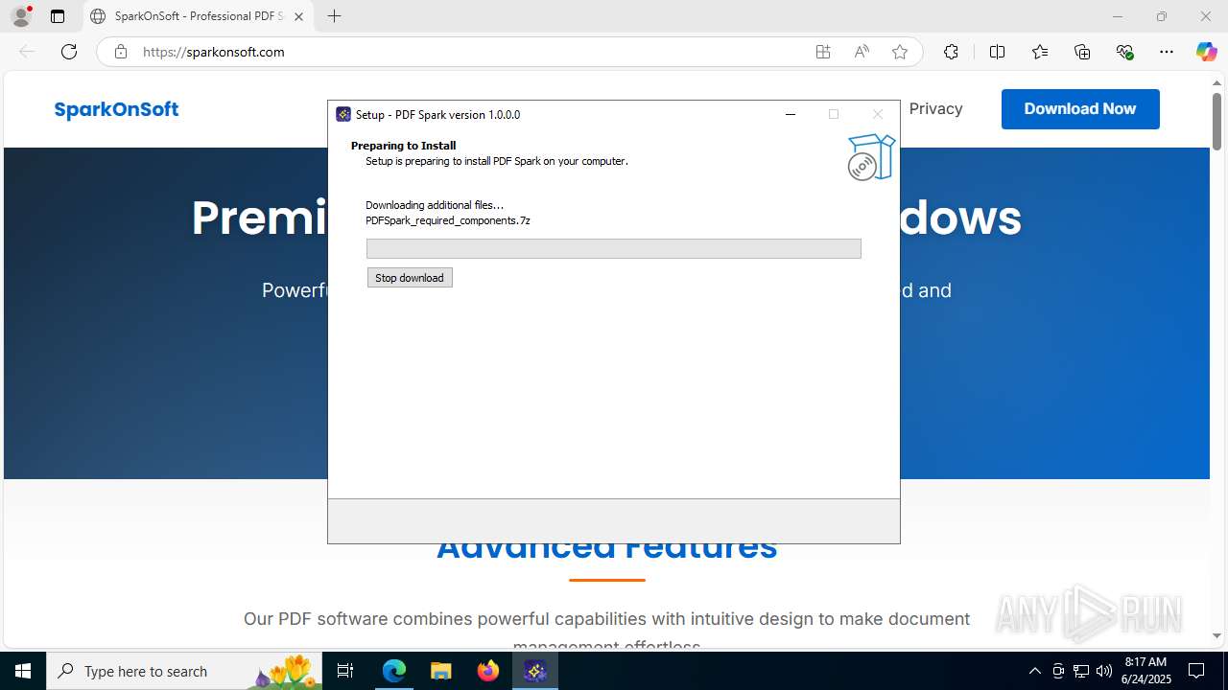Viewport: 1228px width, 690px height.
Task: Open a new browser tab
Action: [x=334, y=16]
